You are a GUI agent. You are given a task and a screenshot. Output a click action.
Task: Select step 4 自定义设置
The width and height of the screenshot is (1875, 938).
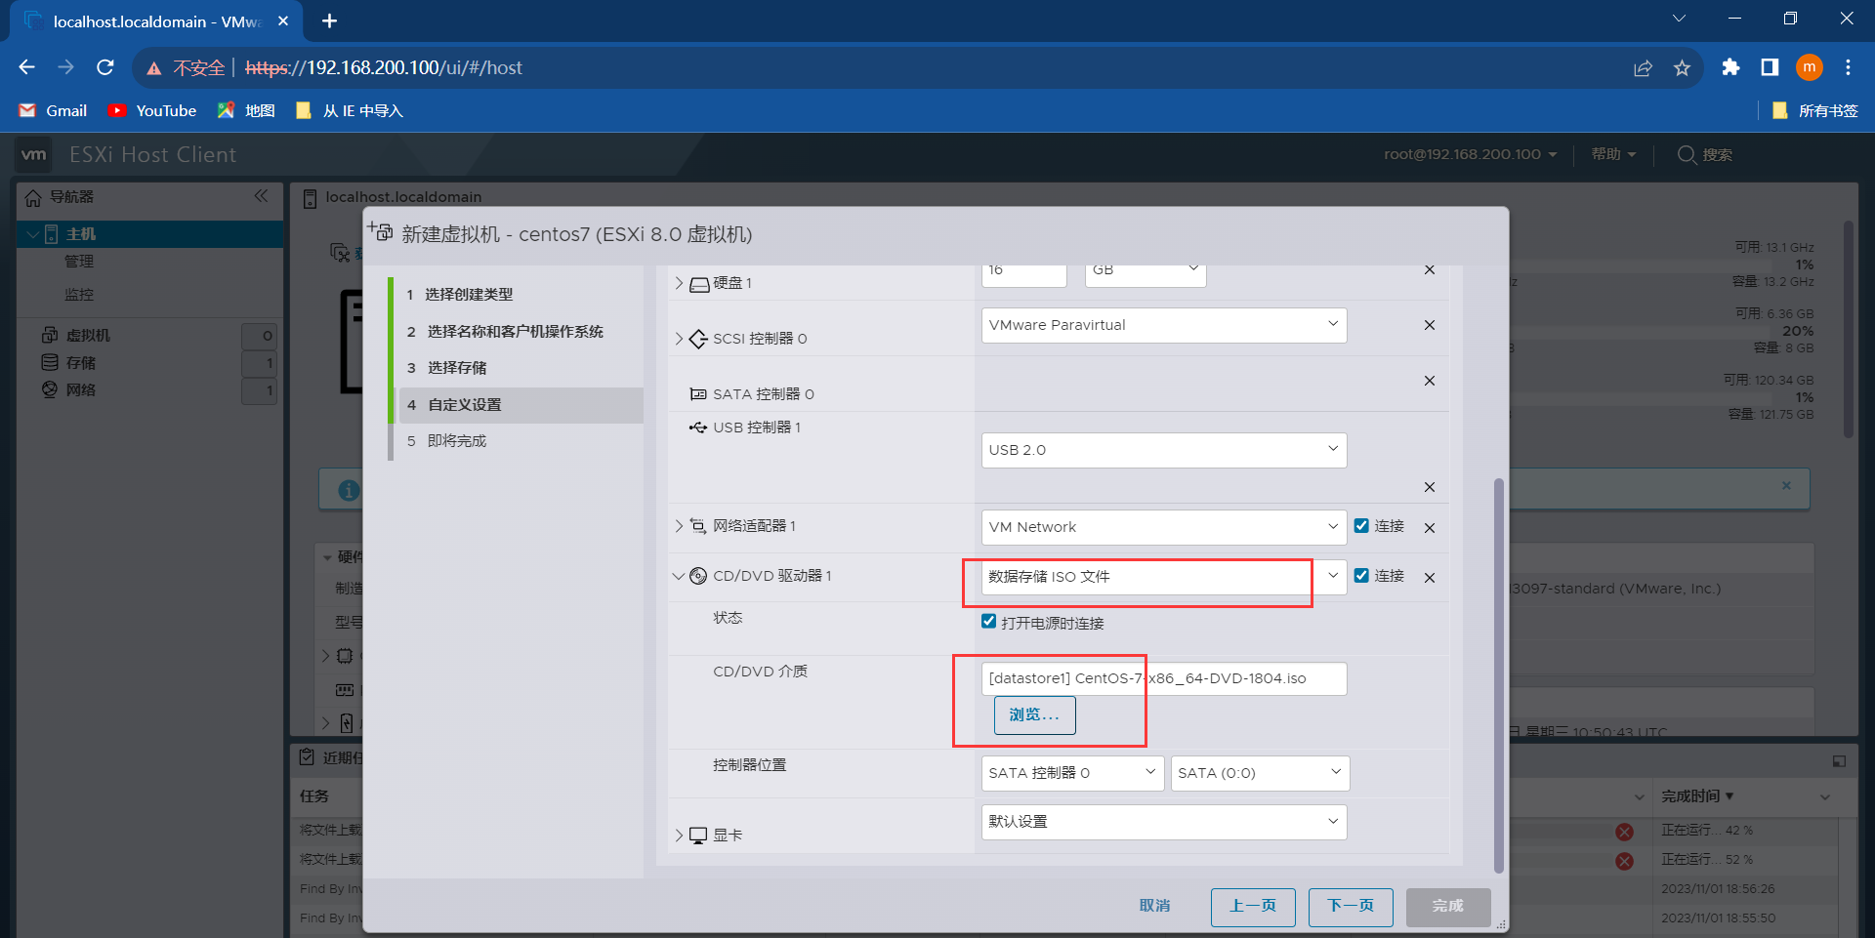pyautogui.click(x=521, y=405)
